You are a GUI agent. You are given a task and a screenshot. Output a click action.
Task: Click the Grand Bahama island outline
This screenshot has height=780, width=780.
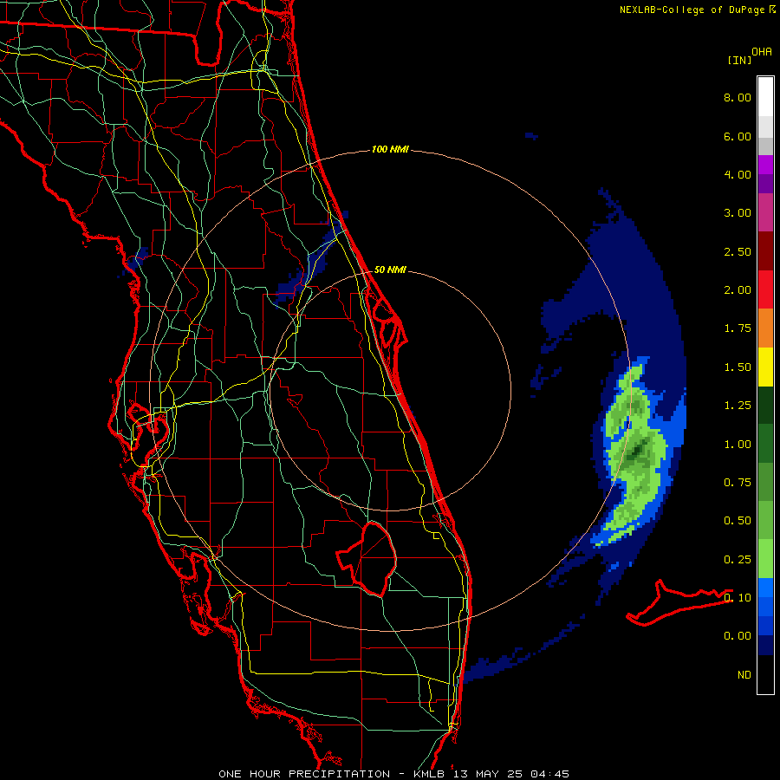pyautogui.click(x=679, y=603)
